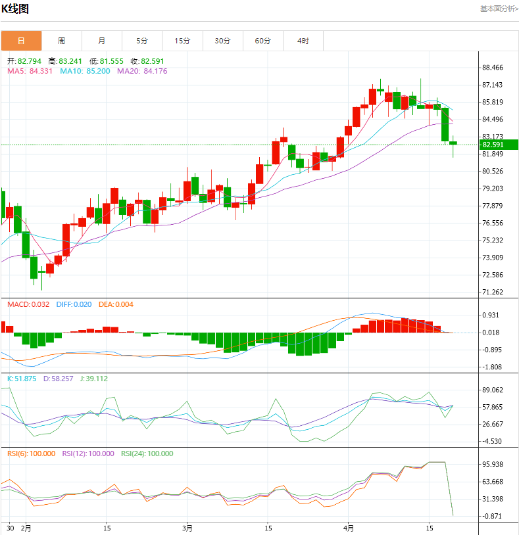The image size is (519, 535).
Task: Click the MACD indicator value label
Action: tap(28, 304)
